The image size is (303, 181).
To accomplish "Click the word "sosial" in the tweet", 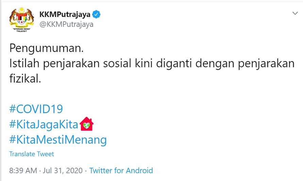I will (123, 64).
